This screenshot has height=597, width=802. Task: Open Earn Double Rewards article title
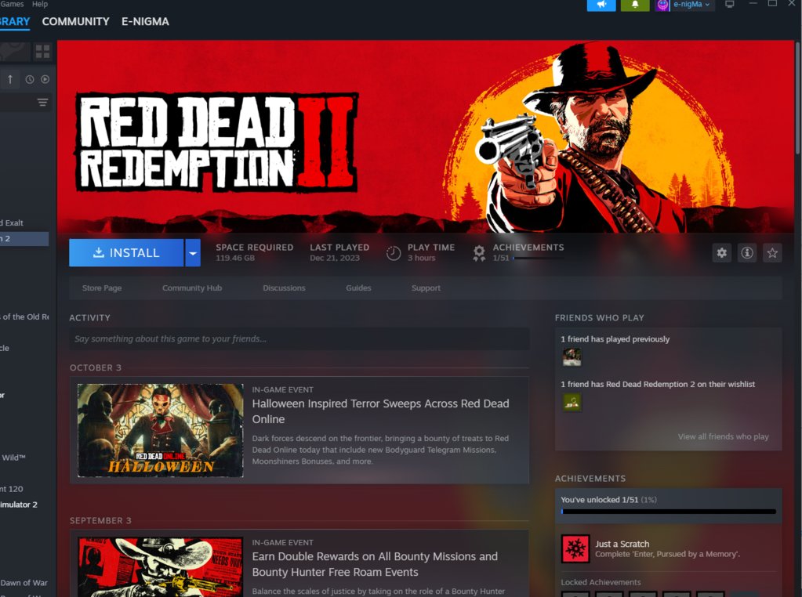(x=375, y=564)
